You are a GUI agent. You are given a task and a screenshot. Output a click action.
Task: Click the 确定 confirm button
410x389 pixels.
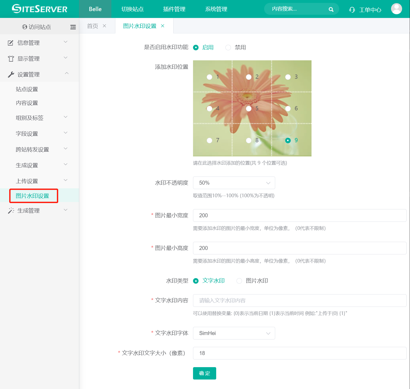204,373
